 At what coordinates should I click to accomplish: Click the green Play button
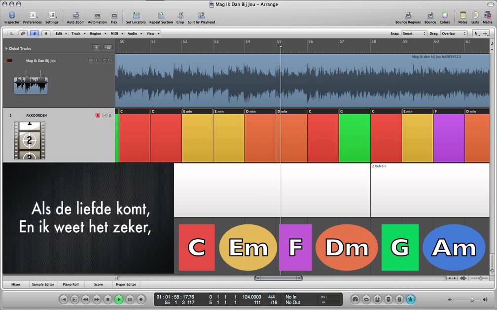[x=119, y=299]
